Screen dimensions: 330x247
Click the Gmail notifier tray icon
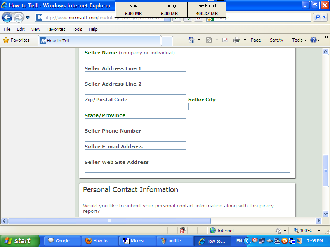point(255,240)
